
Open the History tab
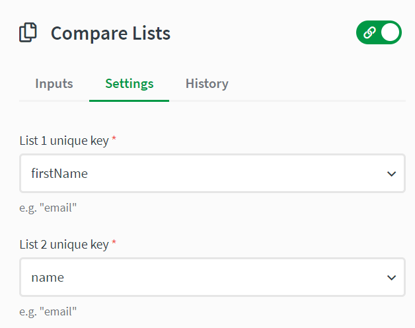[207, 84]
